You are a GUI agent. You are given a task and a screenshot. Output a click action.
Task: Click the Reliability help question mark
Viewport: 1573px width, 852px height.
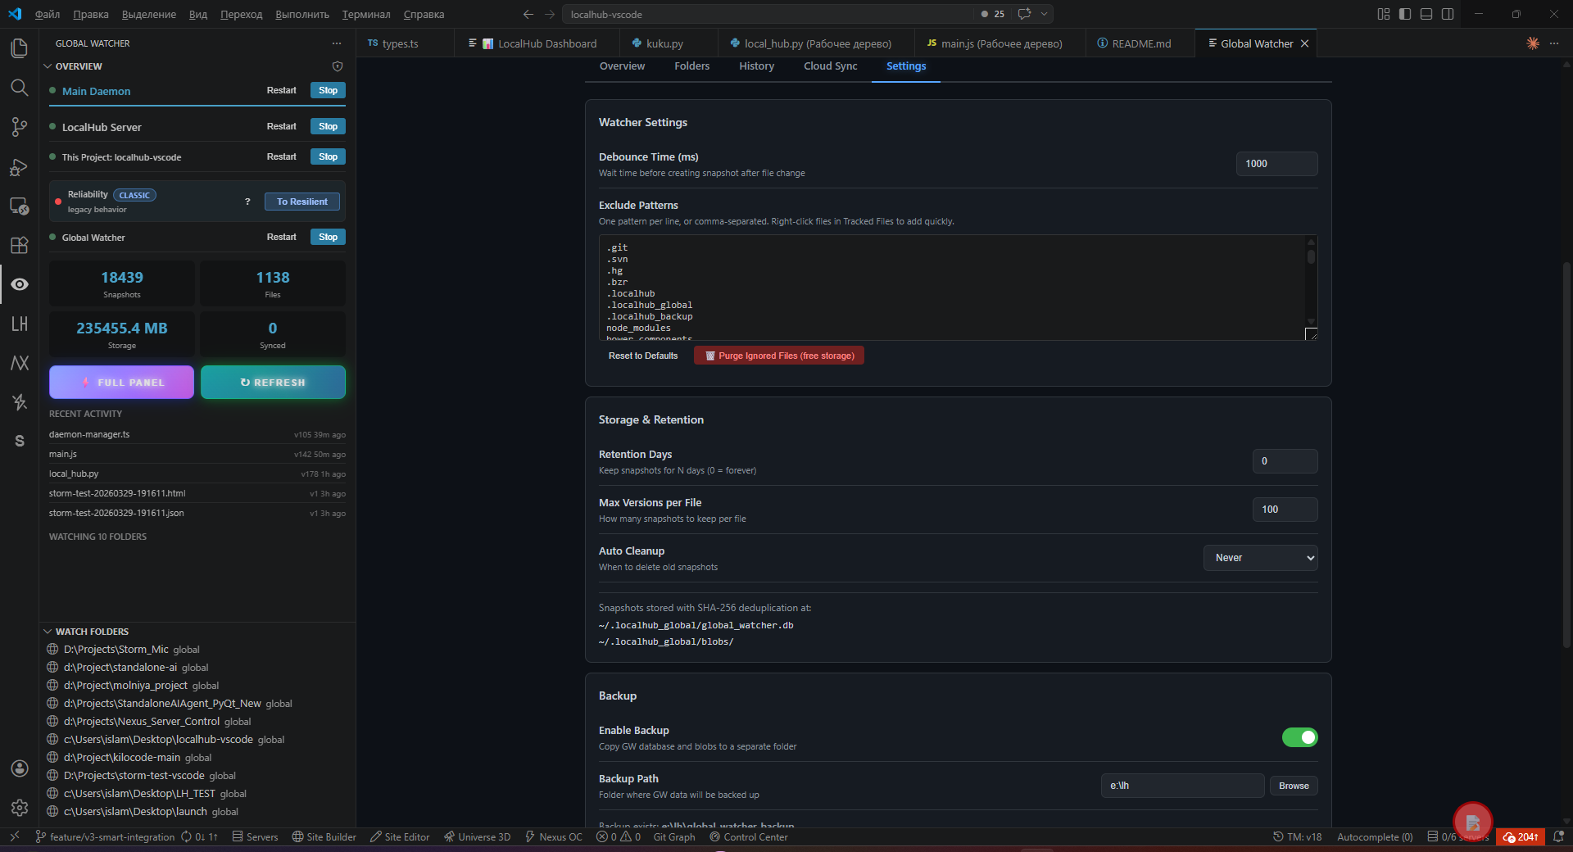pyautogui.click(x=247, y=202)
